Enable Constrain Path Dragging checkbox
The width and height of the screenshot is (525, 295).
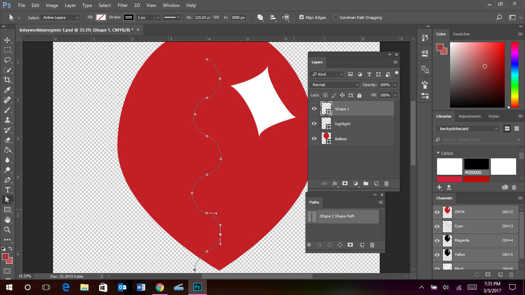coord(336,18)
